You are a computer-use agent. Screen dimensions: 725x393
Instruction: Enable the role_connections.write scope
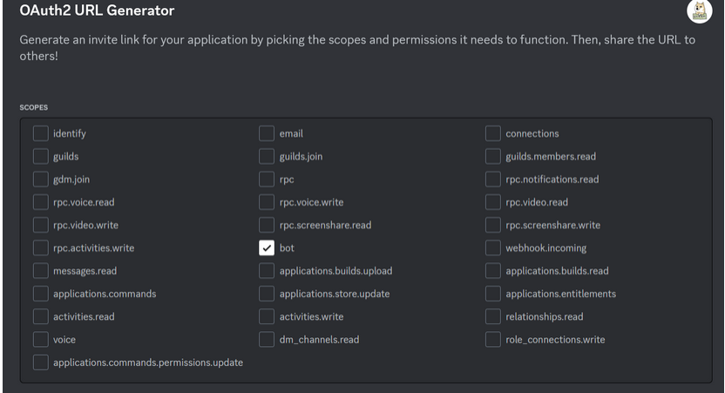click(x=493, y=339)
